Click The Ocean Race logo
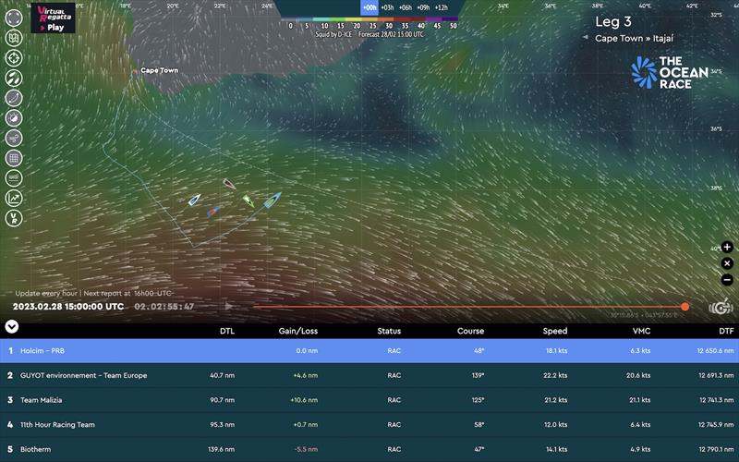Screen dimensions: 739x462 point(669,73)
